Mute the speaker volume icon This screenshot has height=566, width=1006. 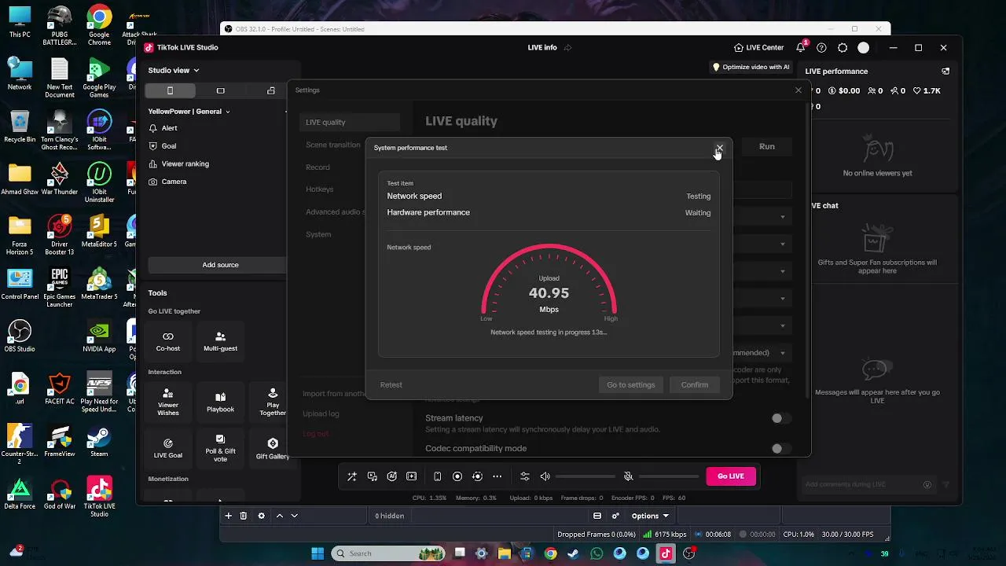pyautogui.click(x=545, y=476)
